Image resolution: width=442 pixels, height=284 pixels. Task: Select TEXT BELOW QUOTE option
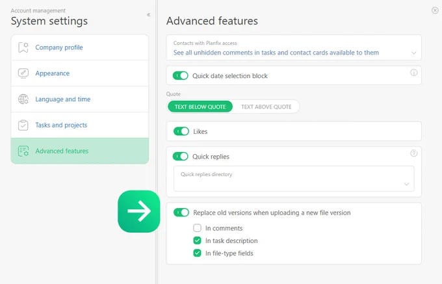pos(200,107)
